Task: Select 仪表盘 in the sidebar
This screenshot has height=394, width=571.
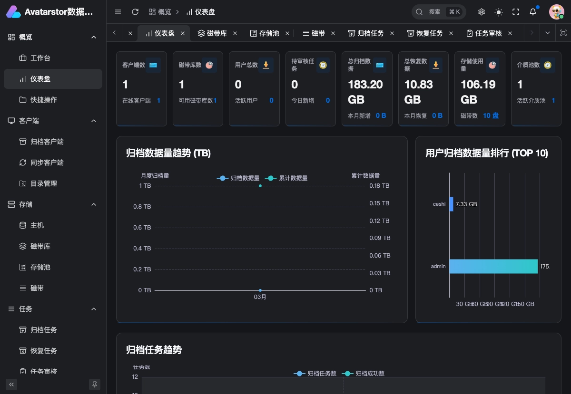Action: 53,79
